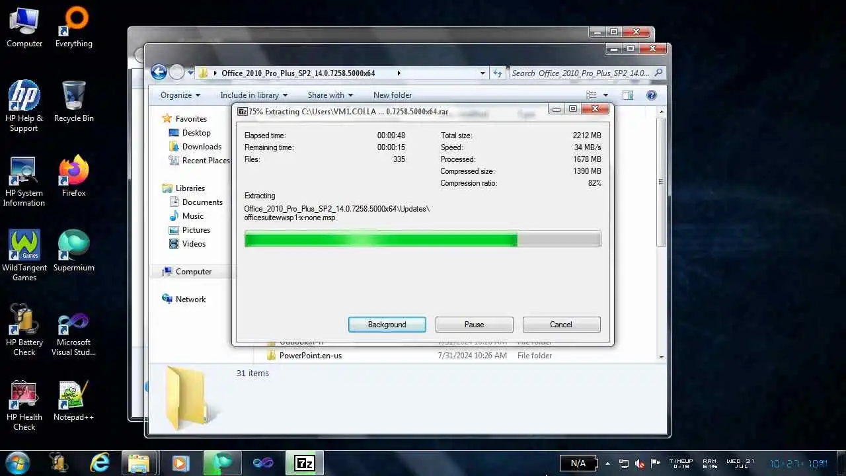Switch to Supermium in the taskbar
The height and width of the screenshot is (476, 846).
221,463
